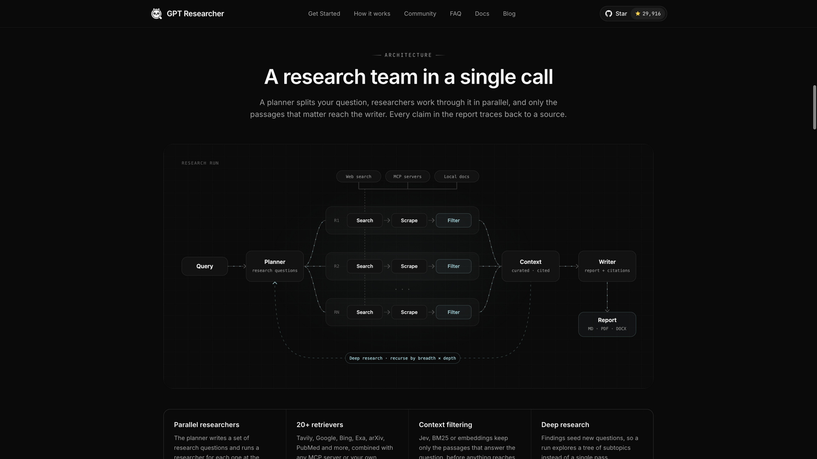Open the FAQ nav link
Screen dimensions: 817x459
point(455,14)
